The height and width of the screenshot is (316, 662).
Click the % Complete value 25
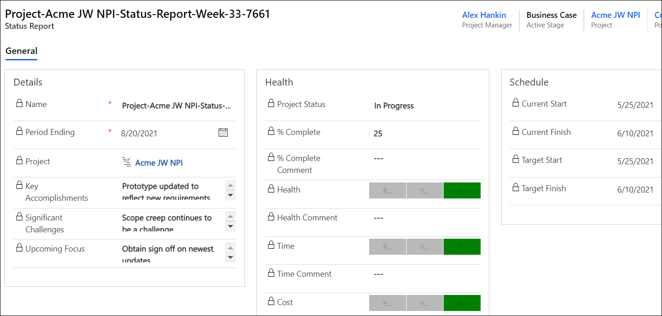pos(378,134)
